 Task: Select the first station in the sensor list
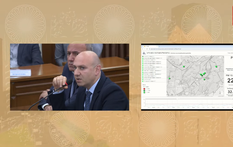[154, 56]
